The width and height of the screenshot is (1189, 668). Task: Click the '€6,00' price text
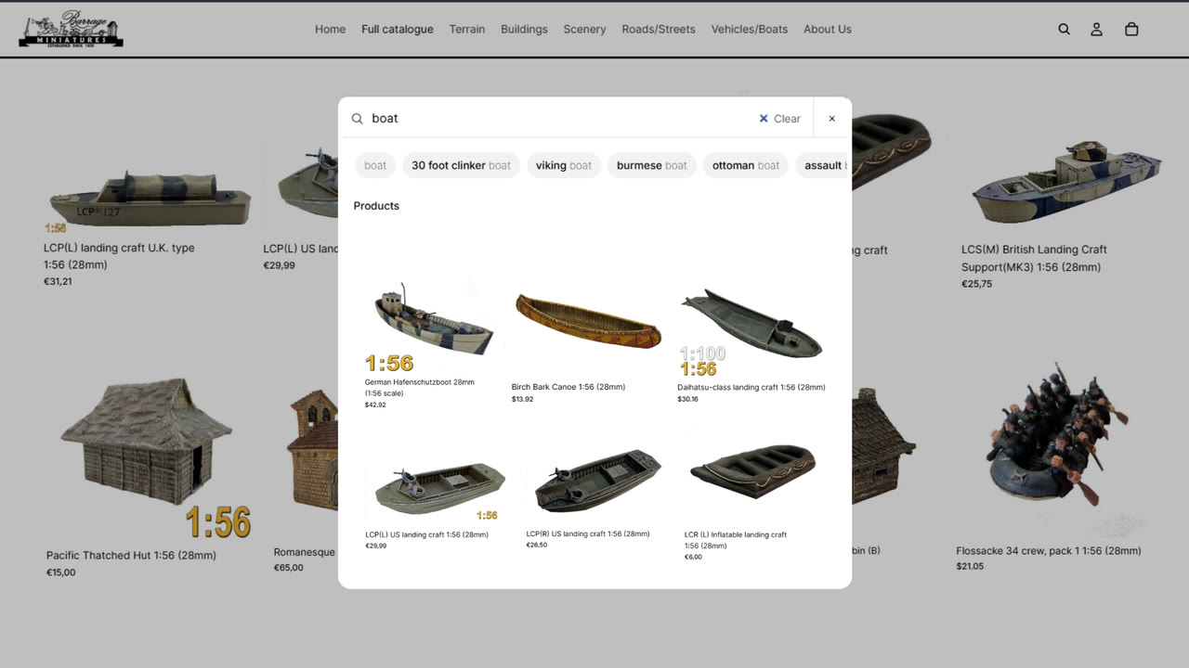click(x=693, y=557)
